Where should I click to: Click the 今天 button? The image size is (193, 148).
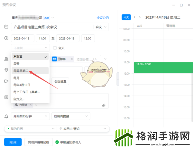coord(126,17)
